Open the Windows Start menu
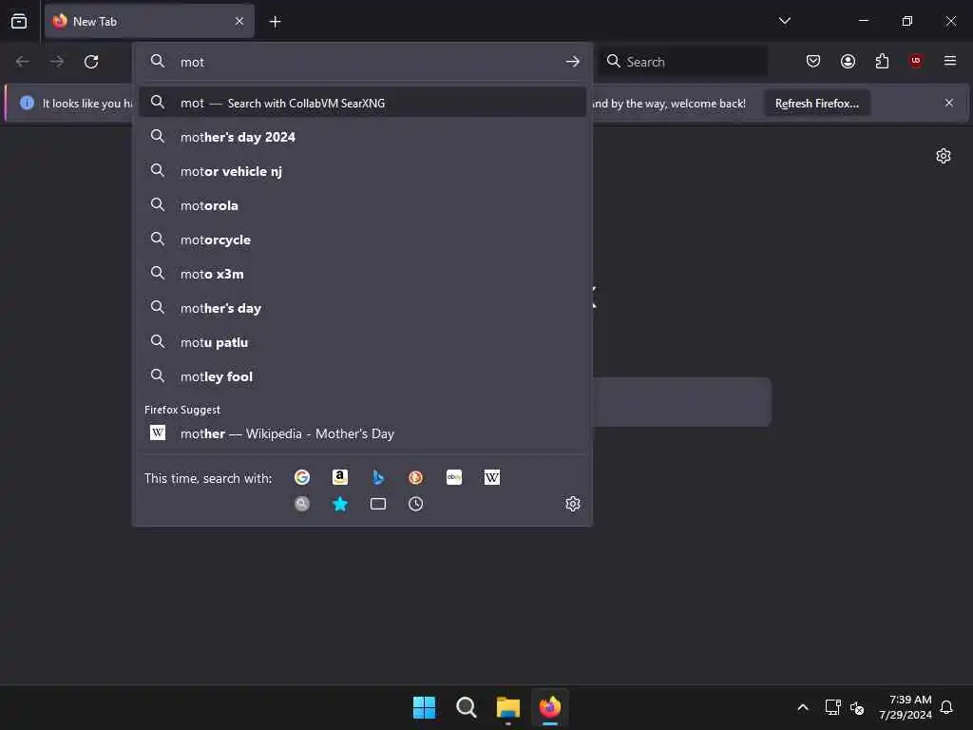This screenshot has width=973, height=730. point(425,707)
